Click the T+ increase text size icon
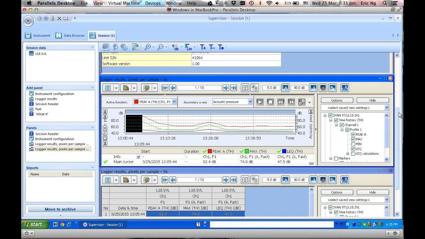425x239 pixels. [x=203, y=47]
